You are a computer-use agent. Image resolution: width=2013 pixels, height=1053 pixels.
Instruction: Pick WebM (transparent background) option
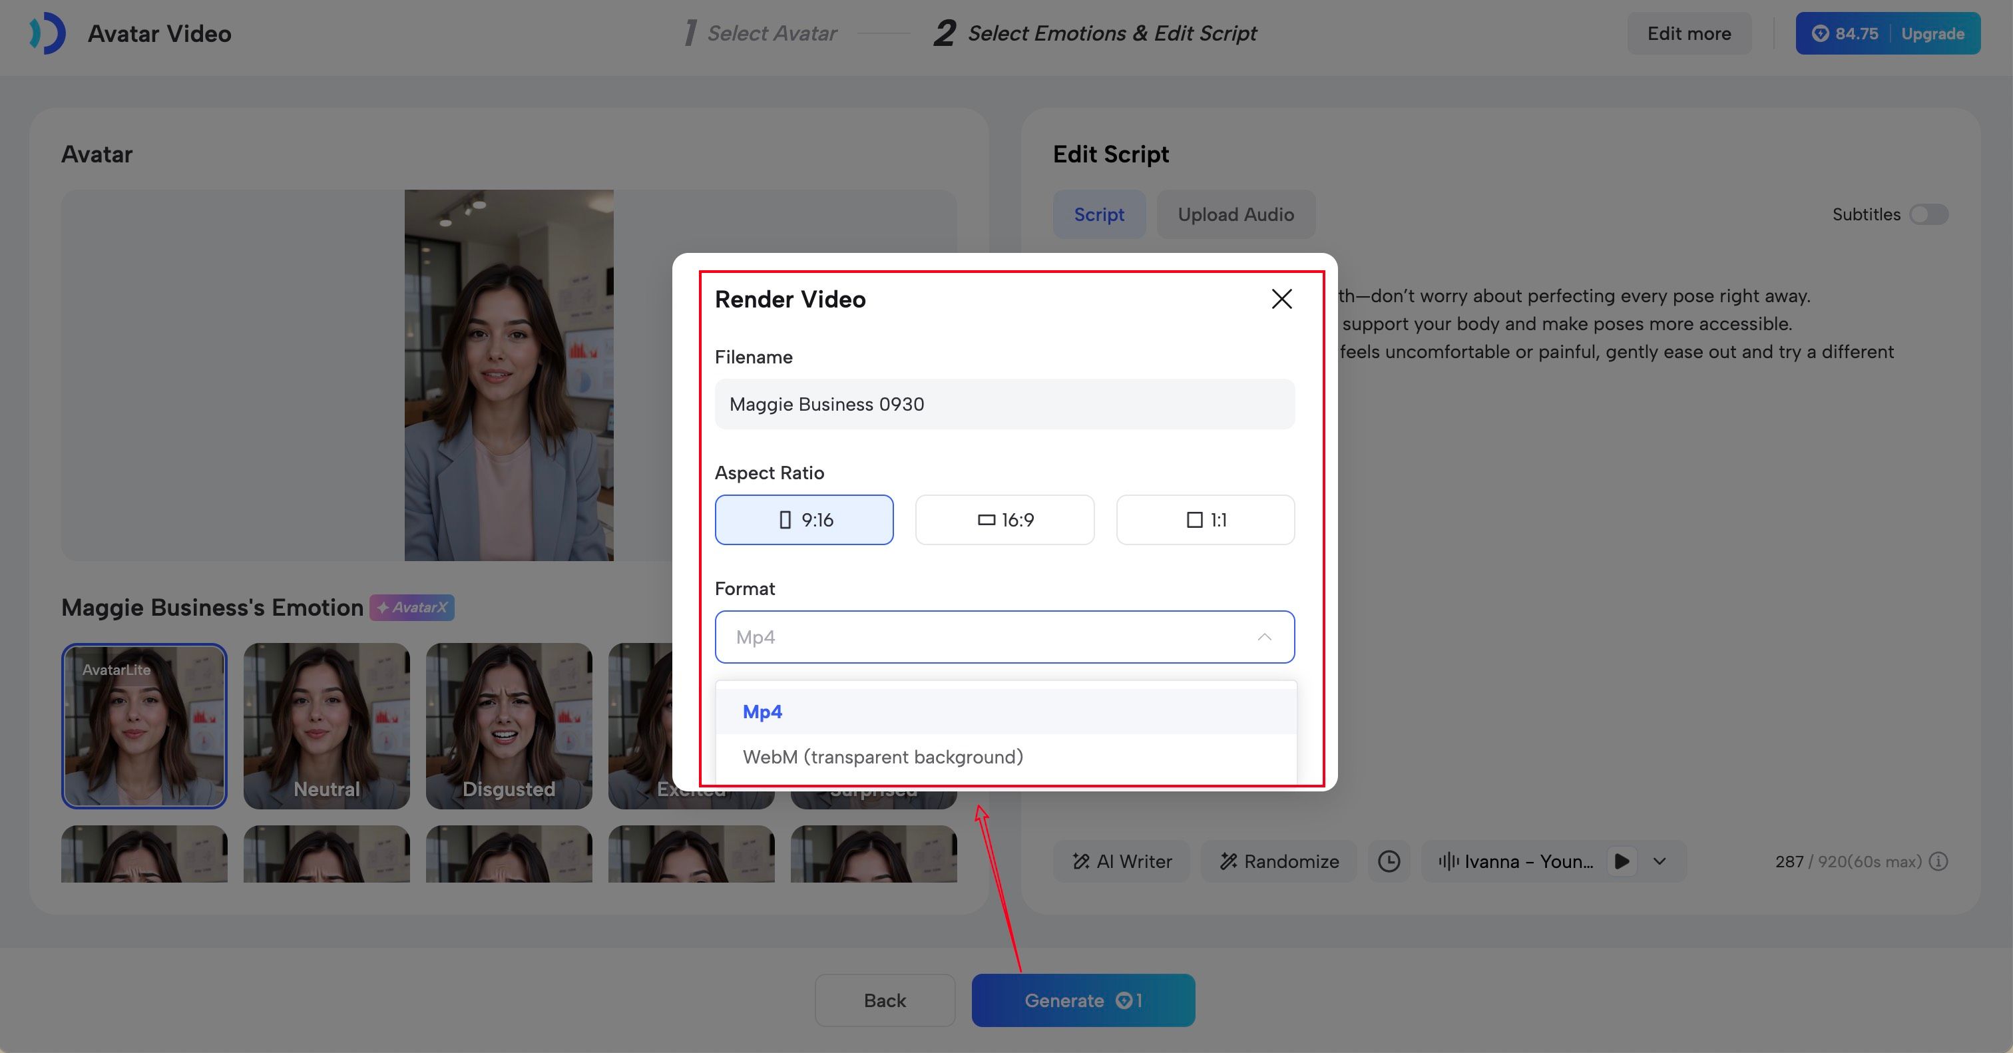[882, 756]
